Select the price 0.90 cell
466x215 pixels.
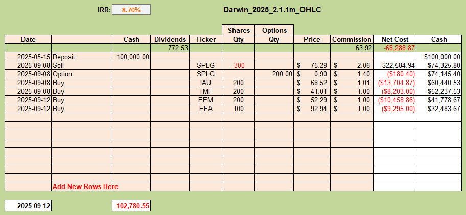click(x=312, y=74)
